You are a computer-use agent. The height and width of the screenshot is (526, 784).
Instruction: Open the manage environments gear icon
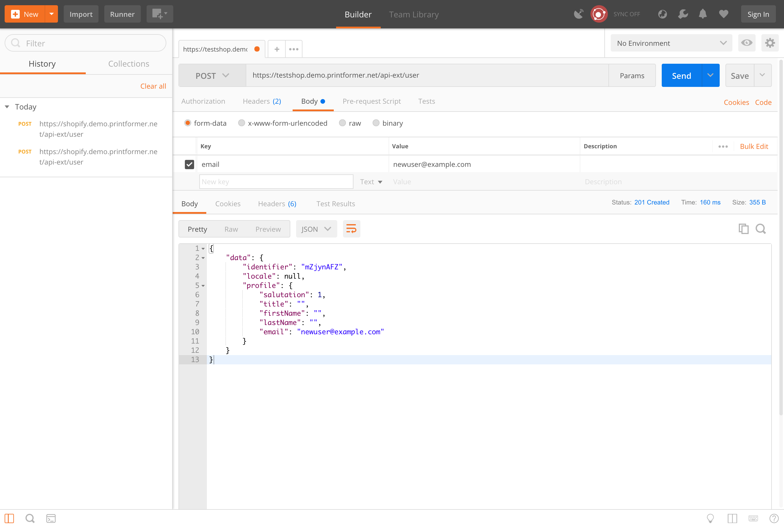(x=770, y=43)
